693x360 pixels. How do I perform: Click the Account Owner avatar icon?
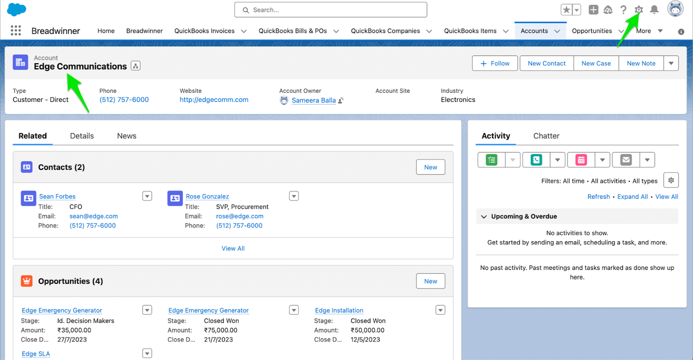click(x=284, y=101)
